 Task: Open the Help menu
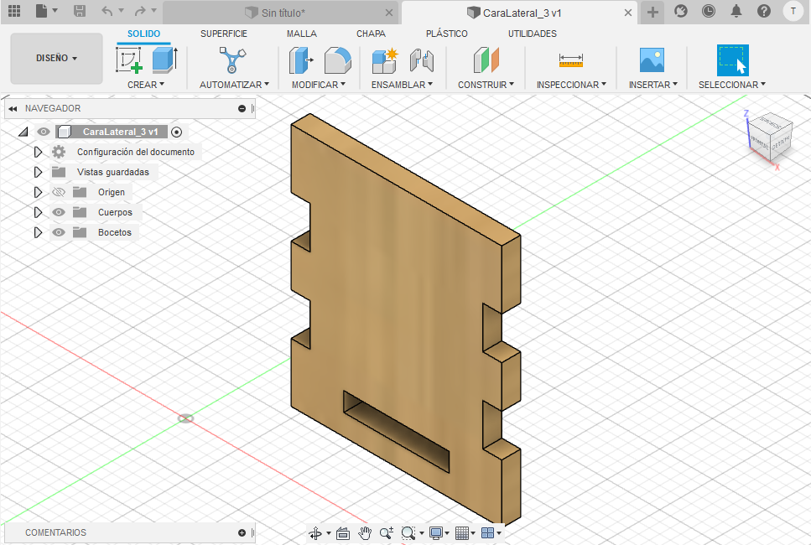[764, 11]
